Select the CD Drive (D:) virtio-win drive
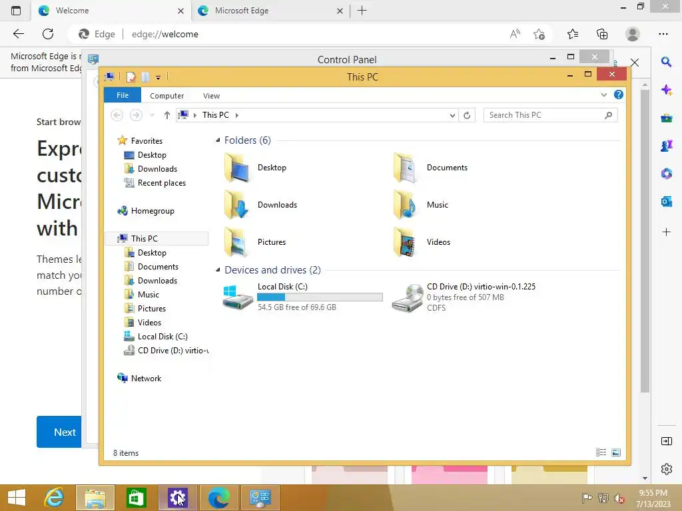 point(464,297)
